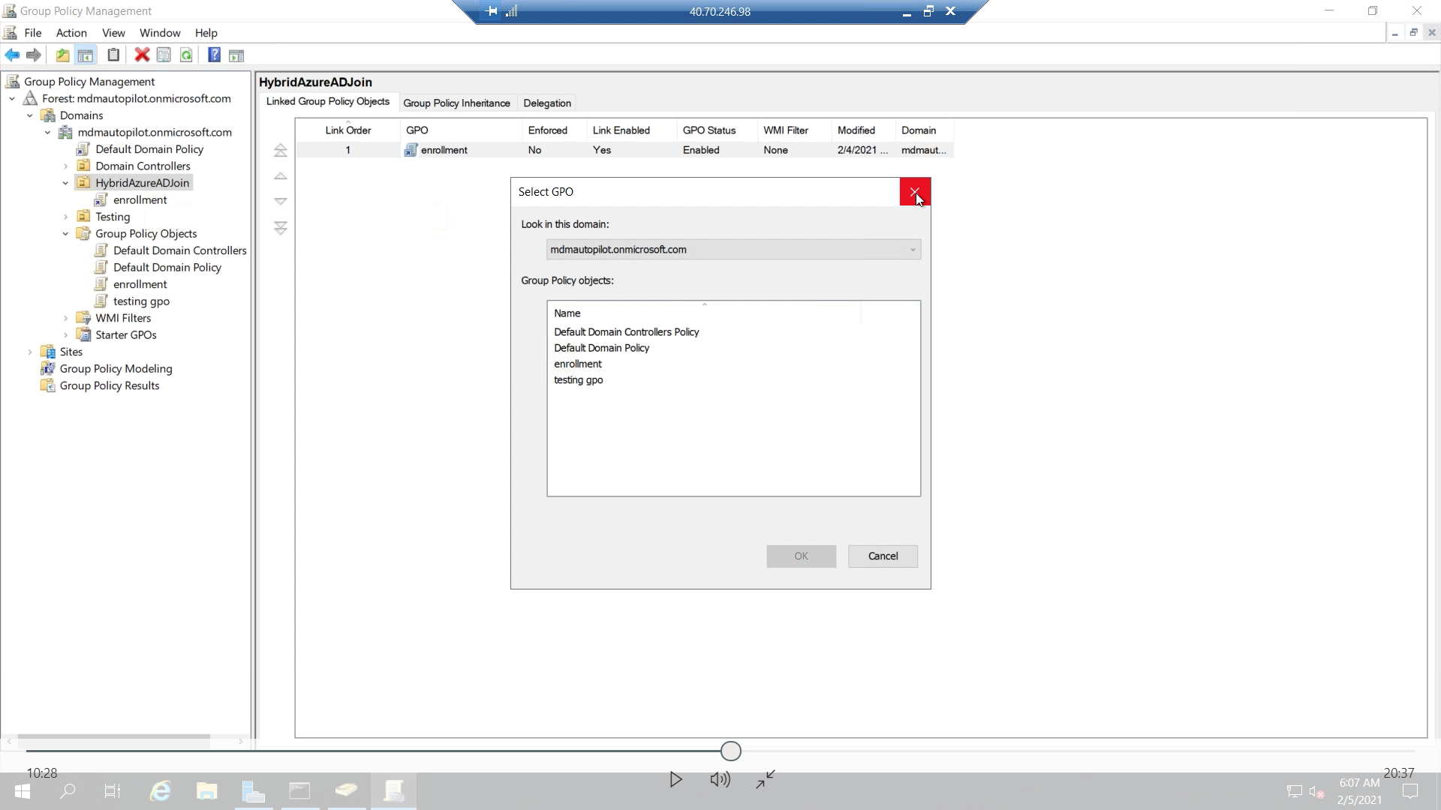This screenshot has height=810, width=1441.
Task: Open the 'Look in this domain' dropdown
Action: (913, 250)
